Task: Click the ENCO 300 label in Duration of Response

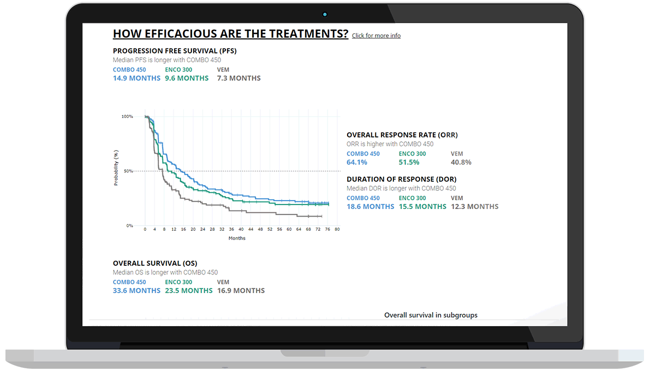Action: pos(412,198)
